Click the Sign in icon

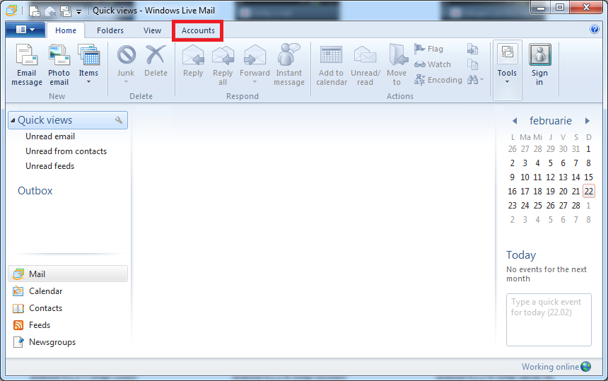tap(539, 65)
